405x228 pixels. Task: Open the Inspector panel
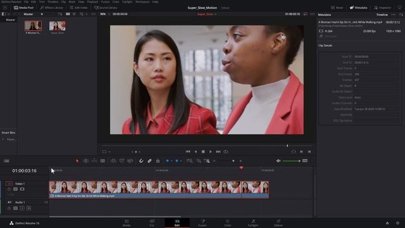[382, 8]
